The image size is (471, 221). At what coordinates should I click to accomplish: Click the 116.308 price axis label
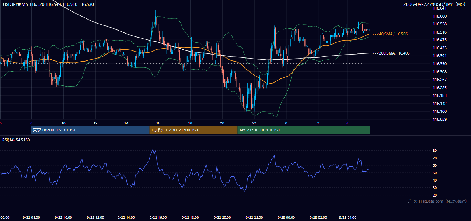440,72
